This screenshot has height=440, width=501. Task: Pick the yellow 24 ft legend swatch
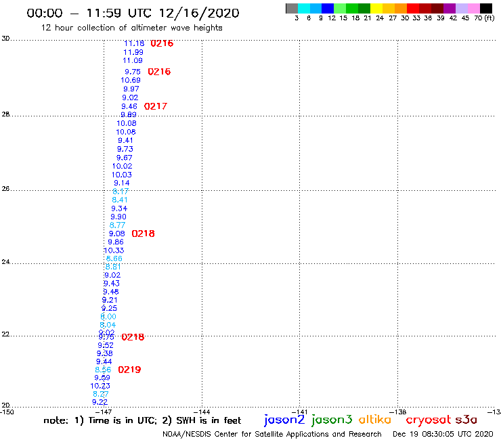(x=376, y=8)
